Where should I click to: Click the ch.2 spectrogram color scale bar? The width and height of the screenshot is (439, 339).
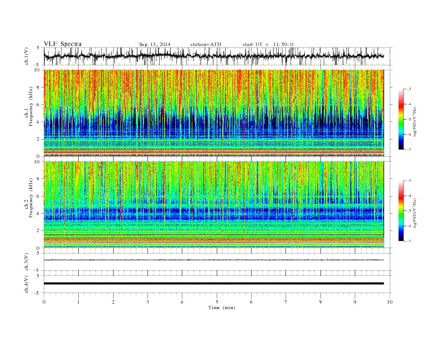(x=401, y=211)
